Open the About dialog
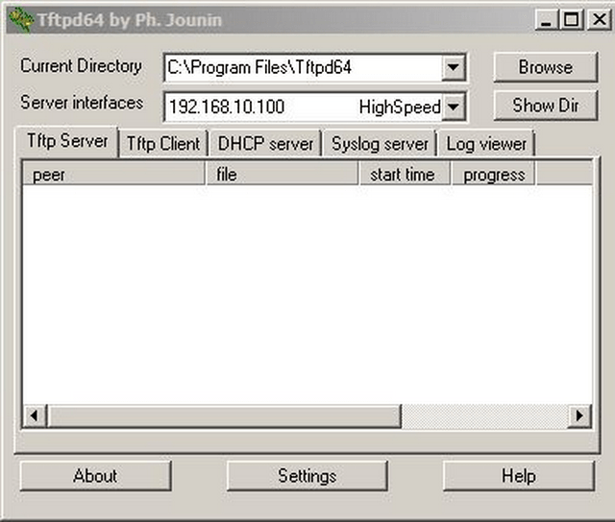 [x=95, y=476]
